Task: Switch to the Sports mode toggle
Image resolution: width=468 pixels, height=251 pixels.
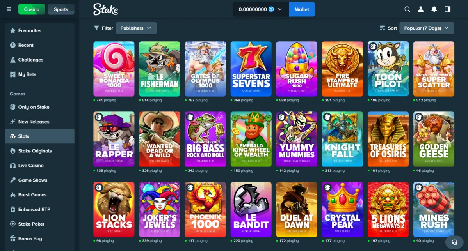Action: 61,9
